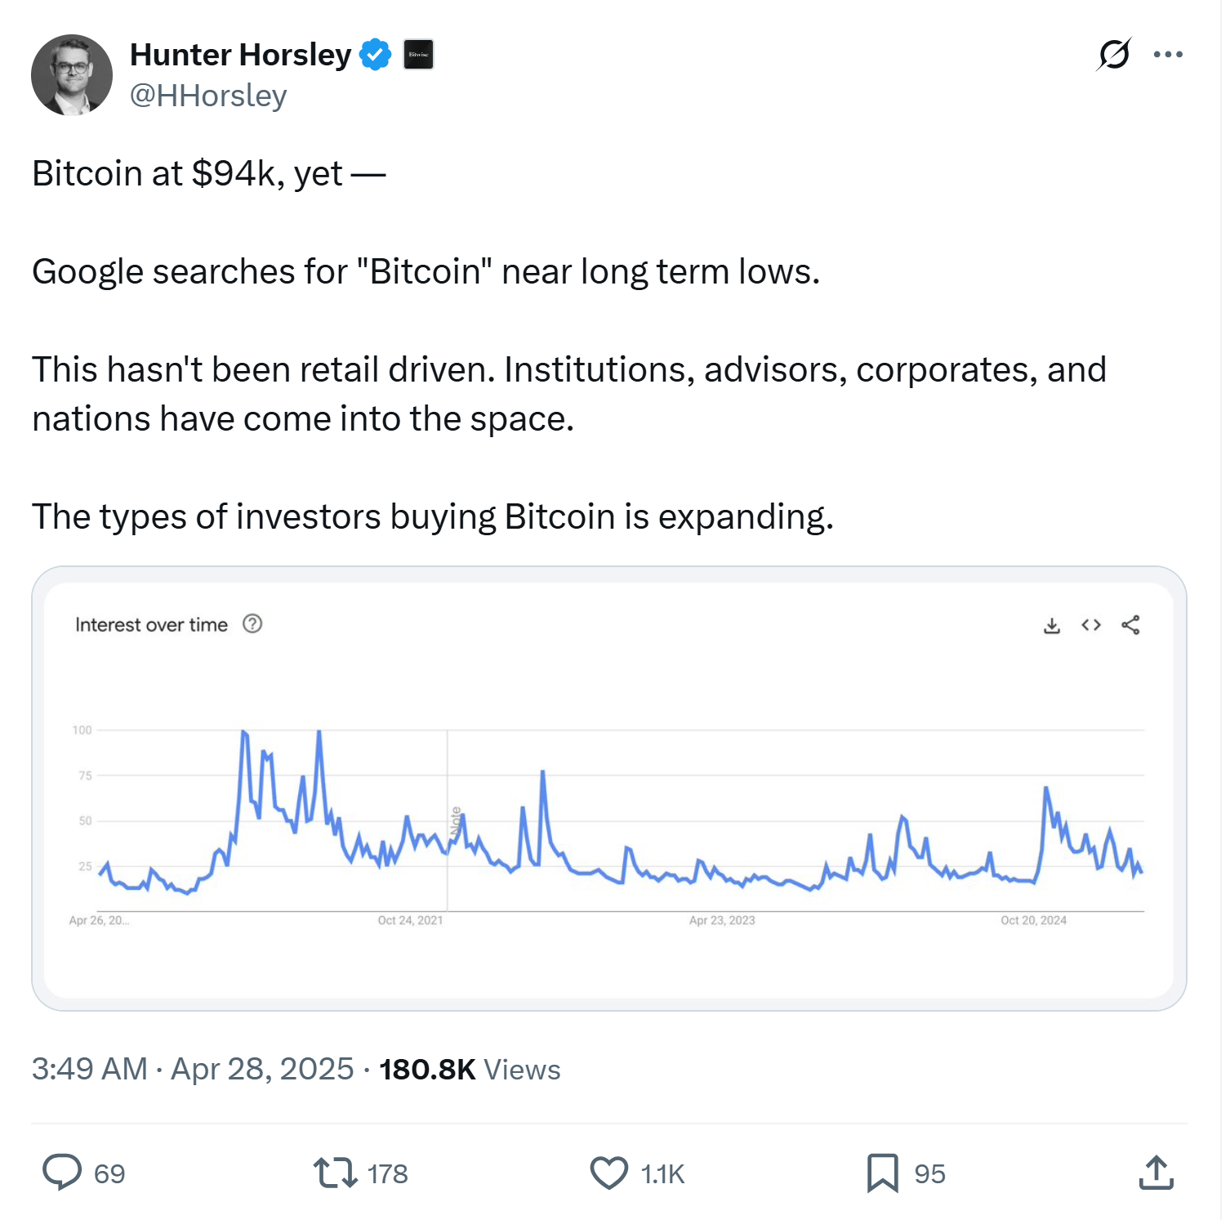Click the chart embed code icon
1230x1220 pixels.
1091,625
